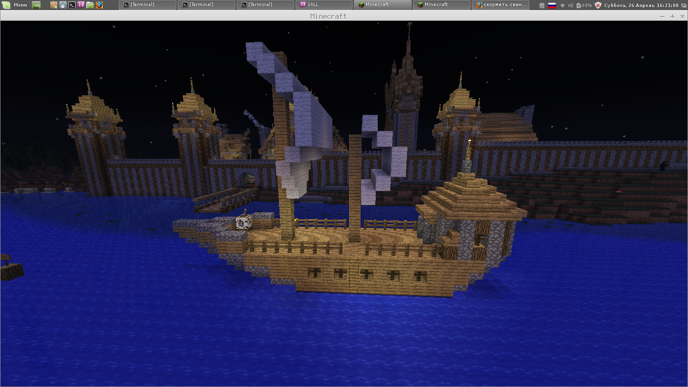Click the window list icon after the clock
This screenshot has width=688, height=387.
tap(683, 5)
